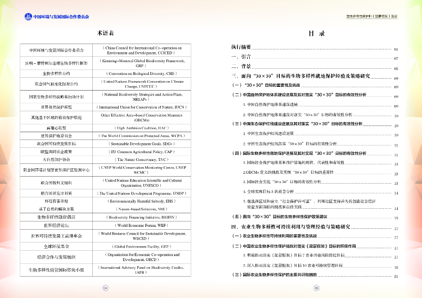Click the cell 世界自然保护联盟
422x298 pixels.
(56, 107)
